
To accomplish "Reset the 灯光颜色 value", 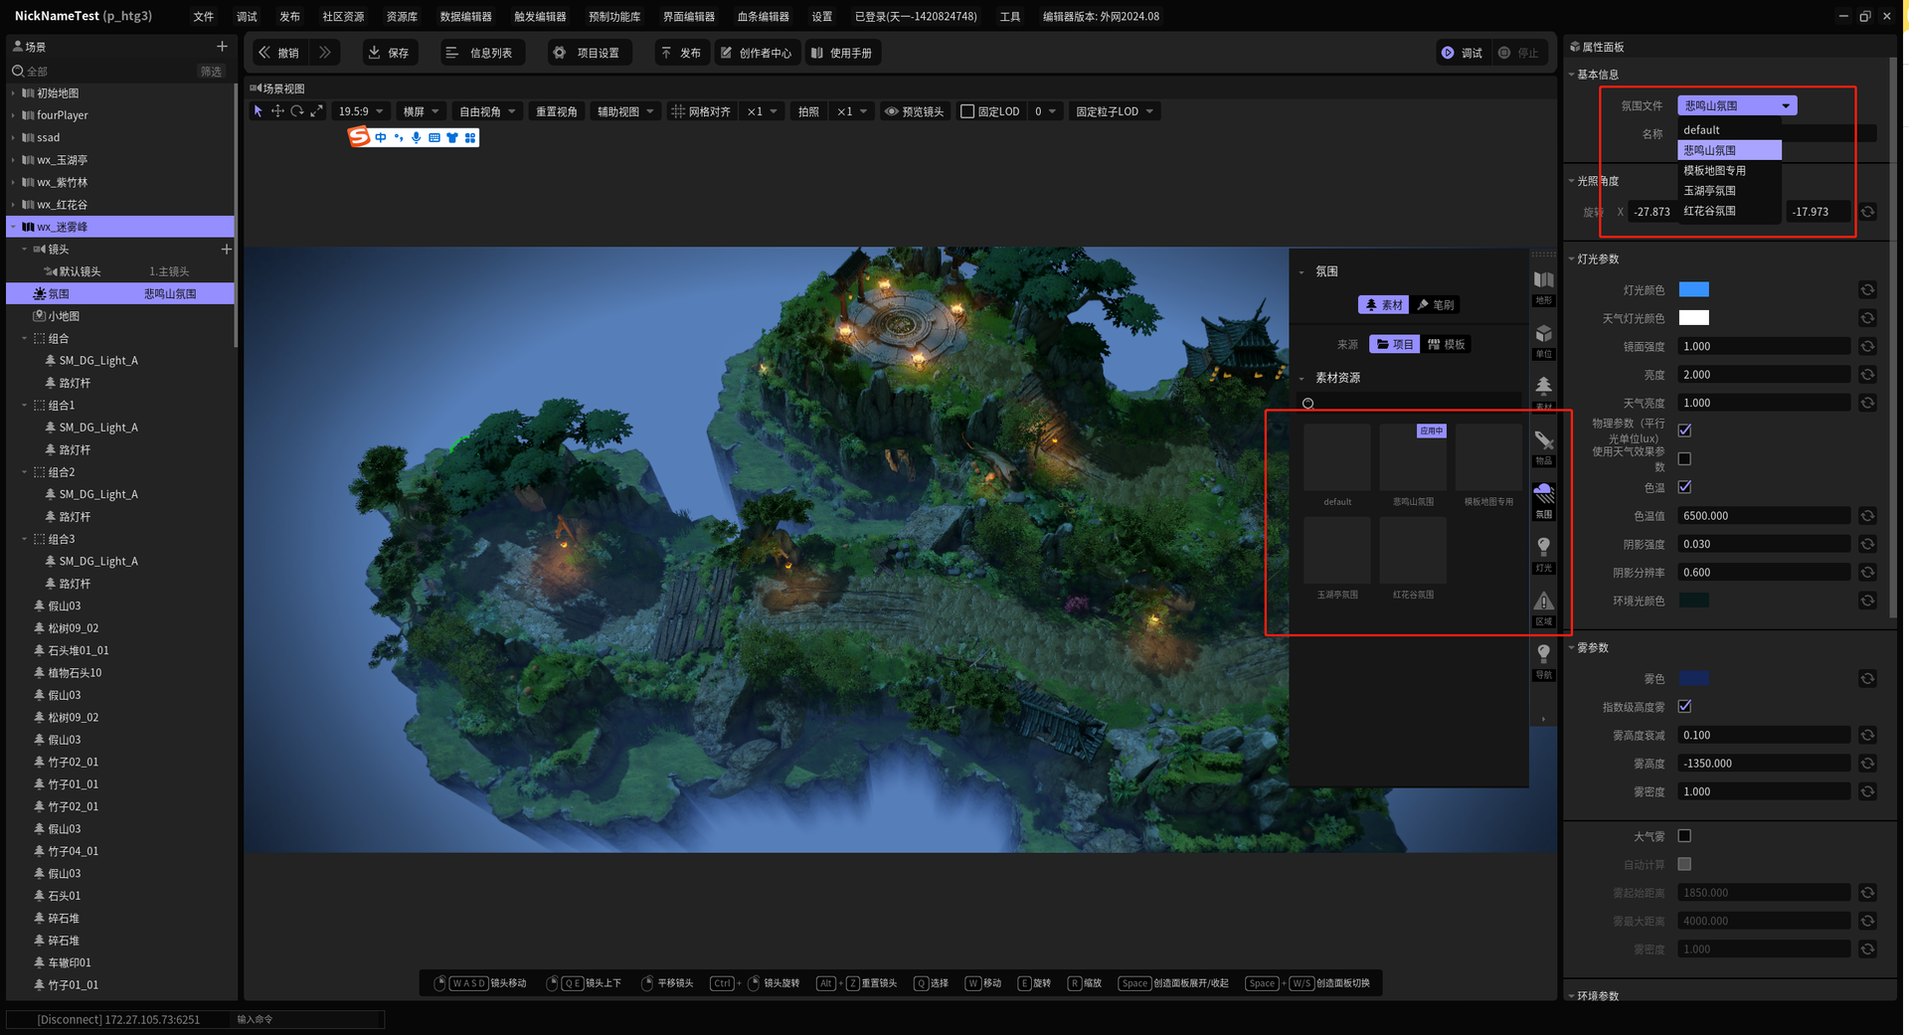I will coord(1867,290).
